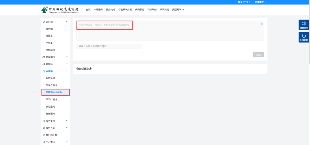Click the 寄国际 globe icon
The image size is (310, 145).
(44, 64)
